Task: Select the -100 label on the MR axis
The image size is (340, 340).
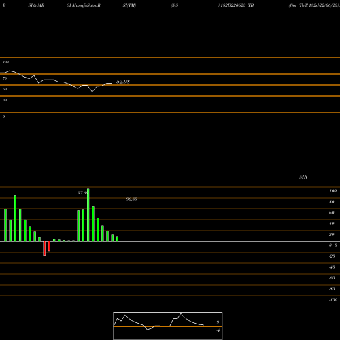Action: pyautogui.click(x=333, y=300)
